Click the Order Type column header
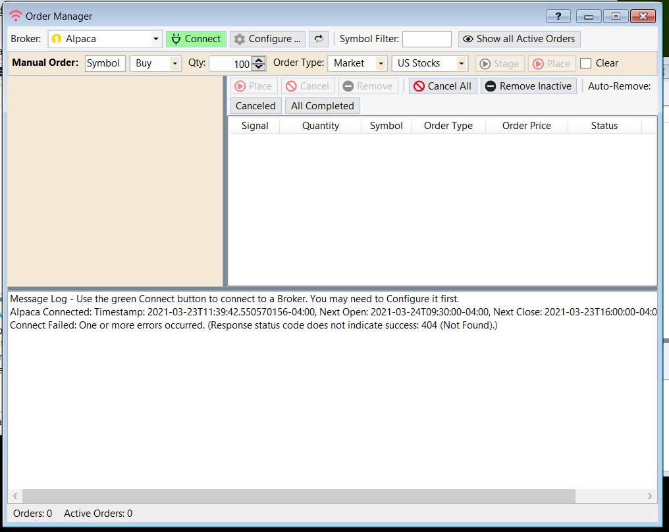The height and width of the screenshot is (532, 669). click(x=448, y=126)
